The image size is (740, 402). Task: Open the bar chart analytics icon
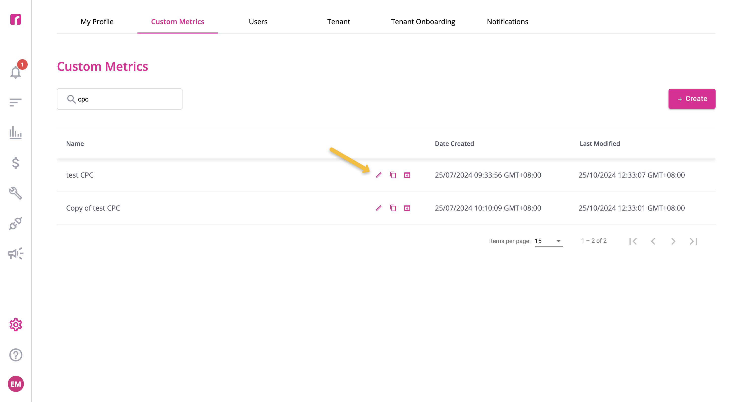[16, 132]
